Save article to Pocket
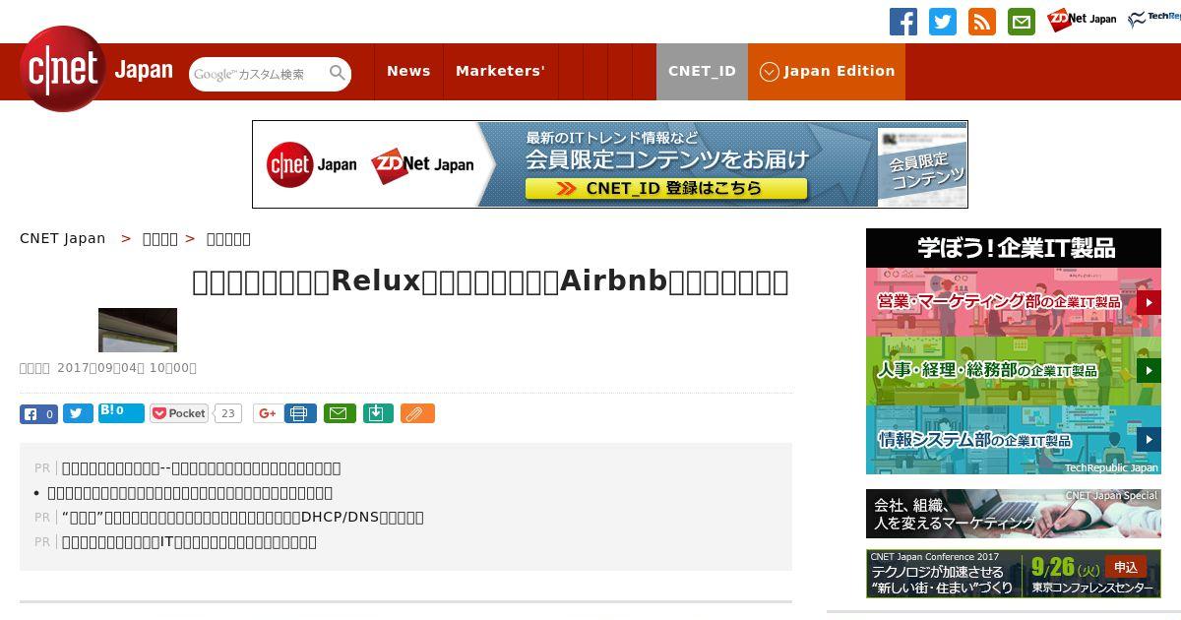The height and width of the screenshot is (620, 1181). tap(179, 413)
